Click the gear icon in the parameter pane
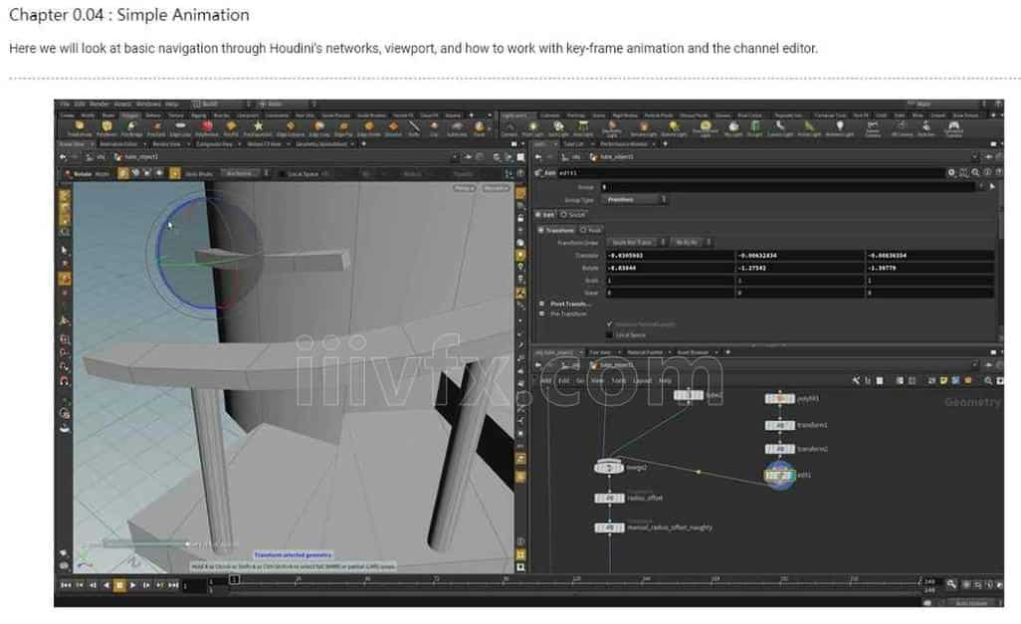 pos(951,172)
